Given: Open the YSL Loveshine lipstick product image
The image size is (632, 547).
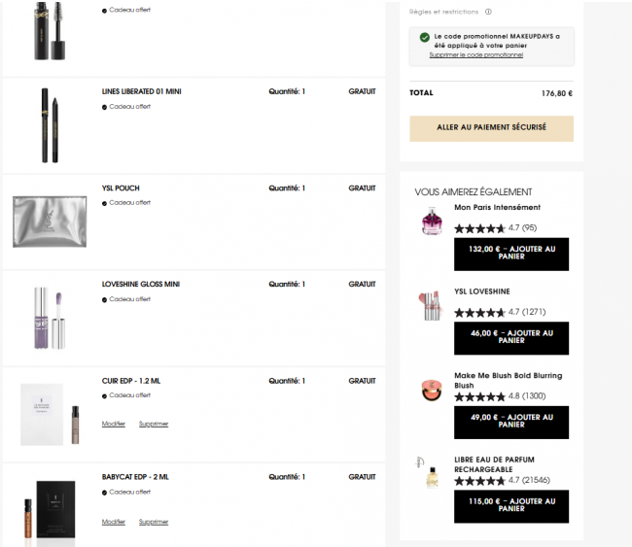Looking at the screenshot, I should click(x=432, y=306).
